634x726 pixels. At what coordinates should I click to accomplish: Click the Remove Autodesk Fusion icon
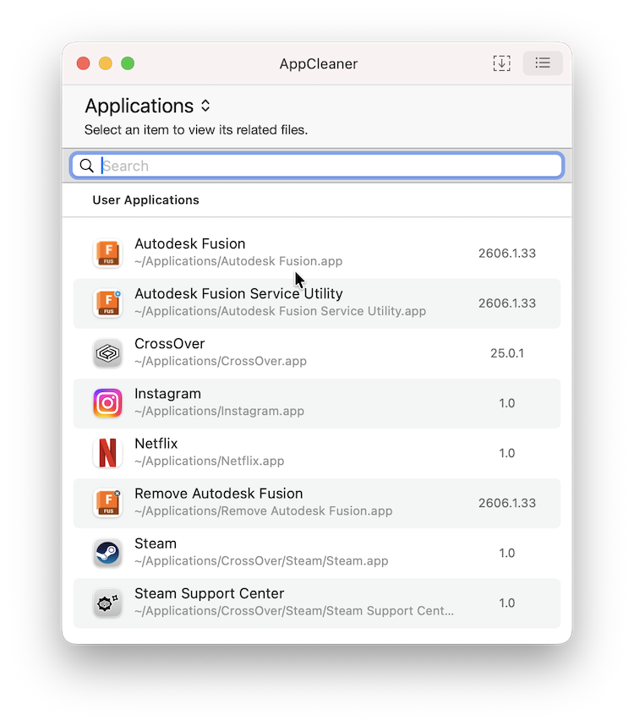click(107, 503)
